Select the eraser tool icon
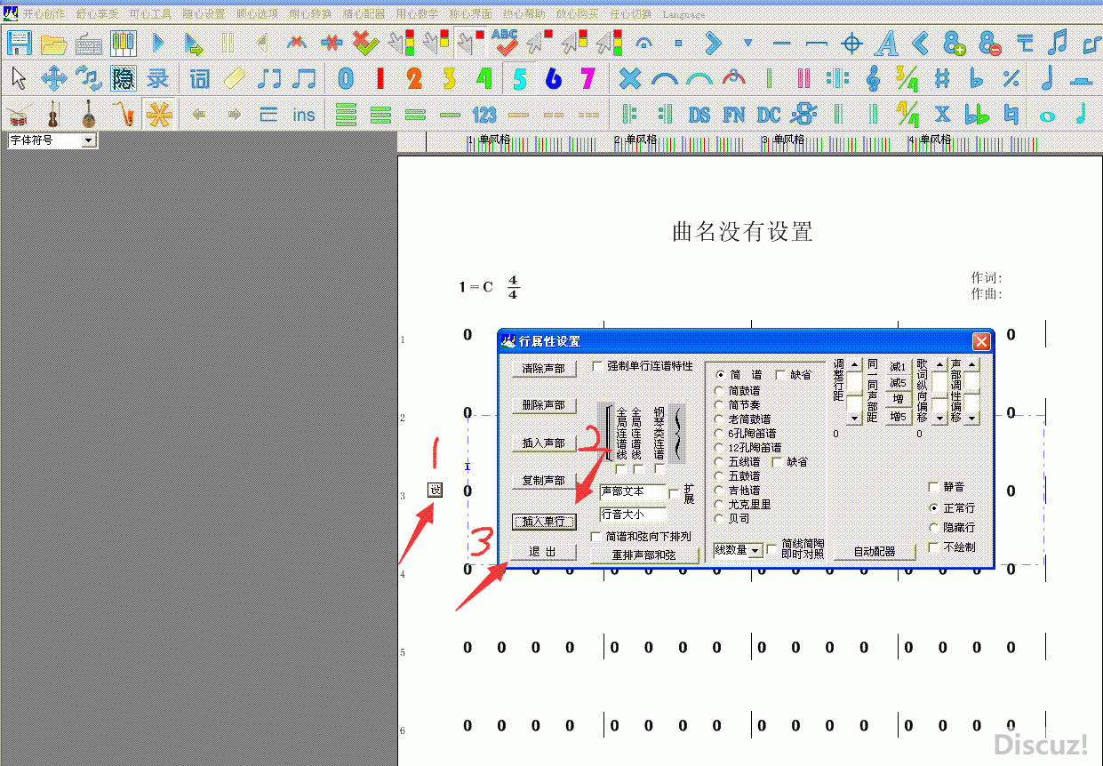Viewport: 1103px width, 766px height. (234, 79)
